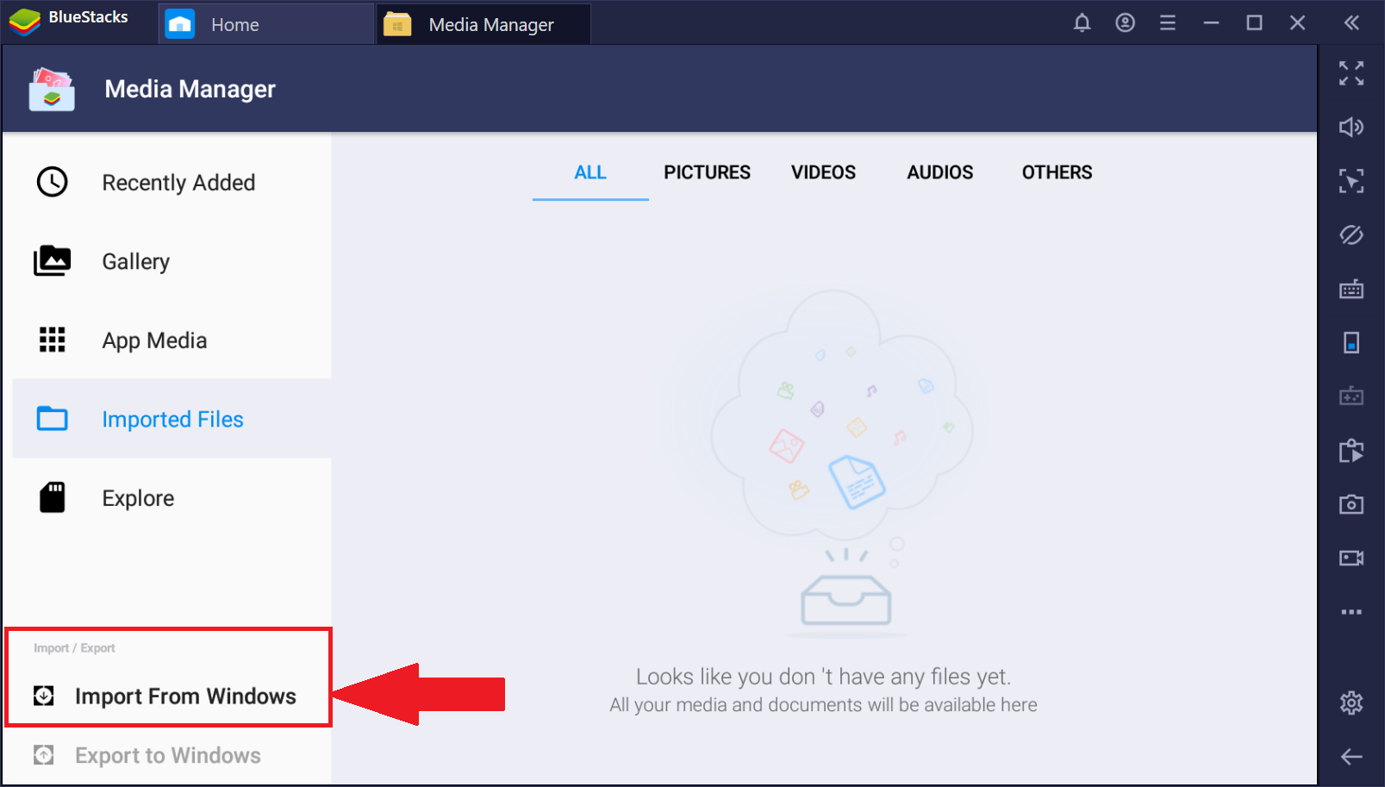The width and height of the screenshot is (1385, 787).
Task: Collapse the side toolbar with double chevron
Action: click(x=1351, y=23)
